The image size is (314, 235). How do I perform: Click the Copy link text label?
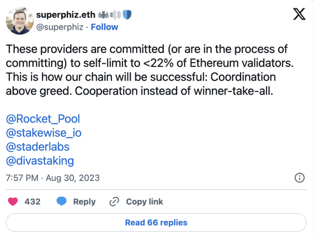144,201
